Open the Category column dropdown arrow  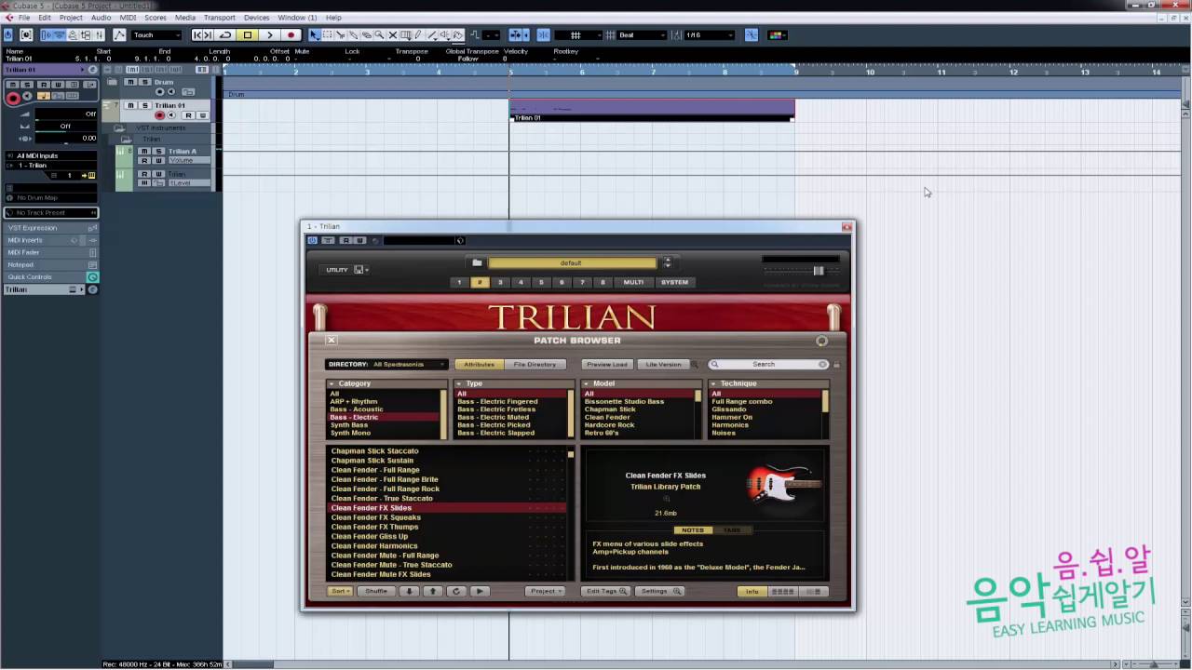332,383
